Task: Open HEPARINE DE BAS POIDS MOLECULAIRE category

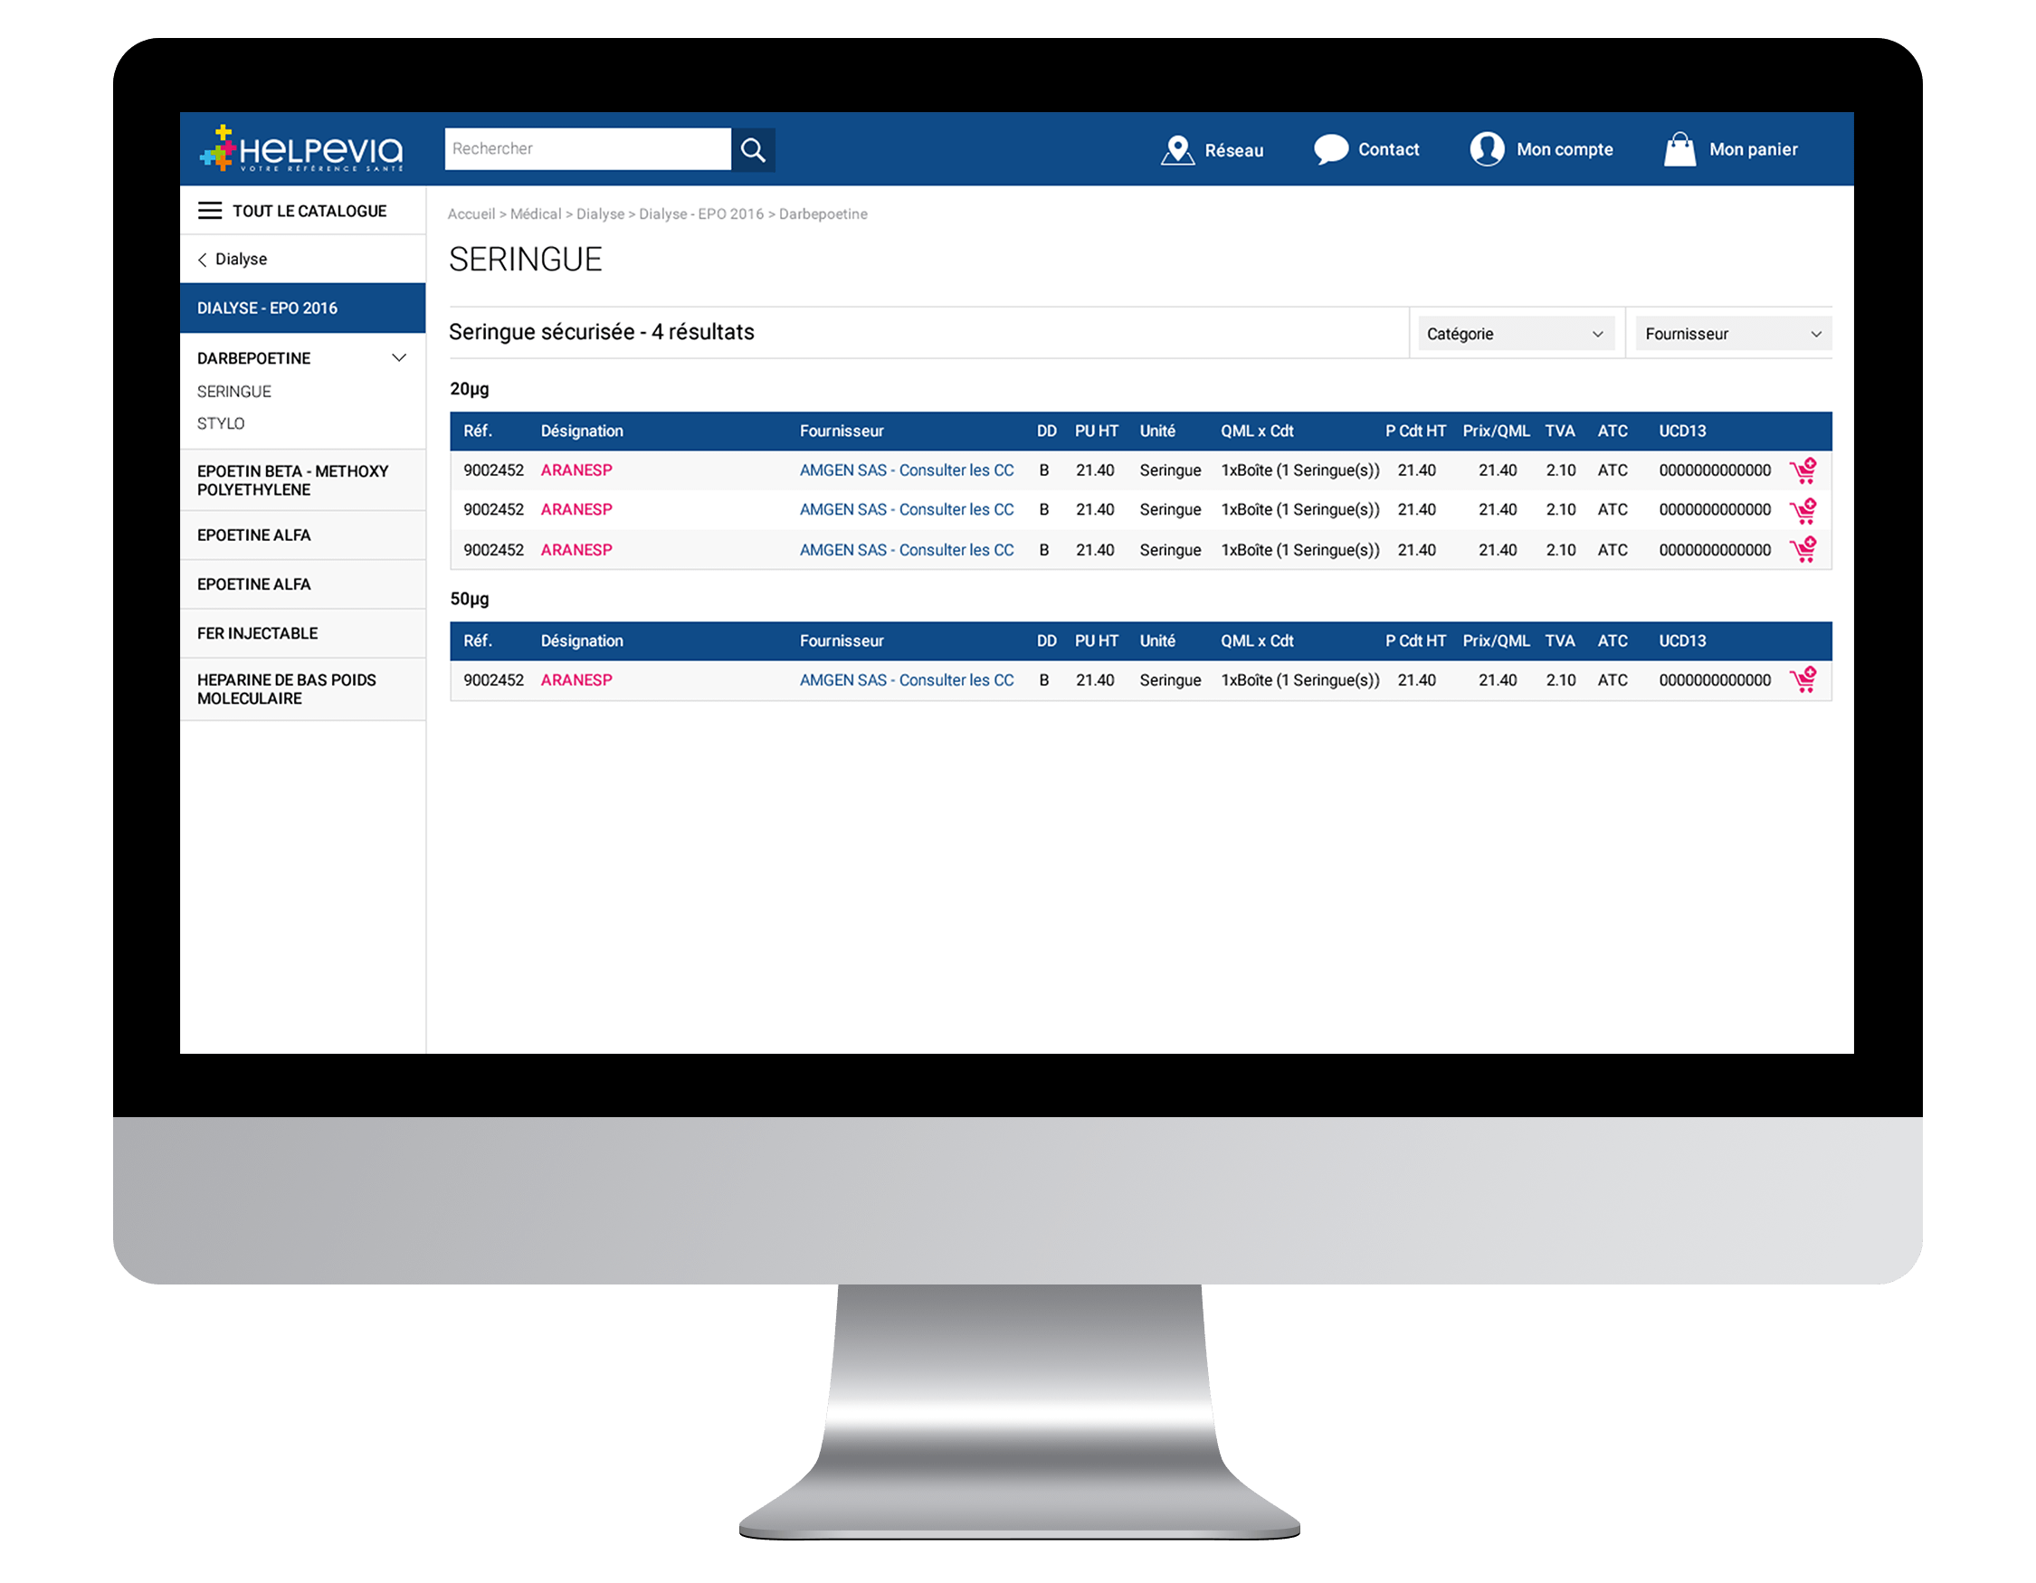Action: coord(302,689)
